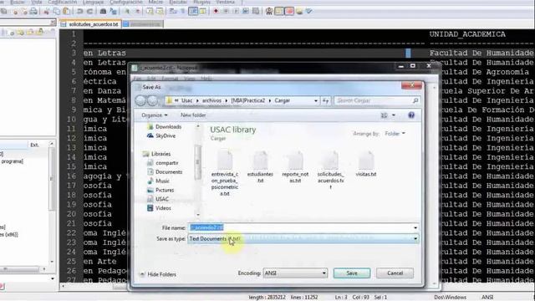Click the navigation pane vertical scrollbar
The height and width of the screenshot is (301, 535).
point(198,171)
